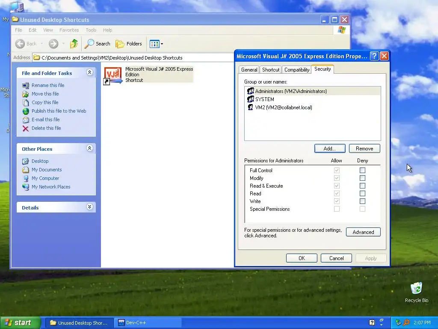Check Deny for Modify
This screenshot has height=329, width=438.
(x=362, y=178)
